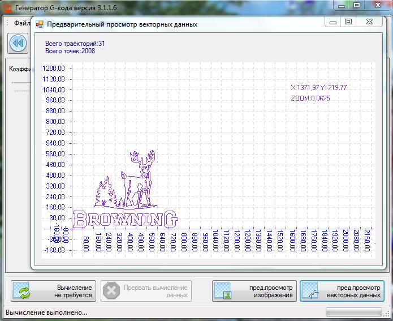
Task: Click the vector curve preview icon
Action: pos(310,291)
